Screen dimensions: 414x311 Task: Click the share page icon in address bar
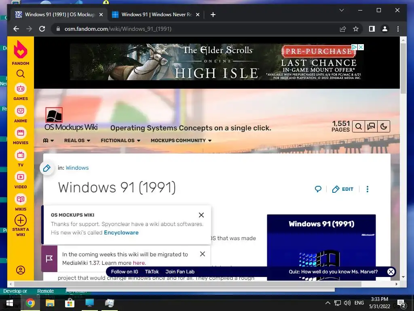tap(343, 29)
